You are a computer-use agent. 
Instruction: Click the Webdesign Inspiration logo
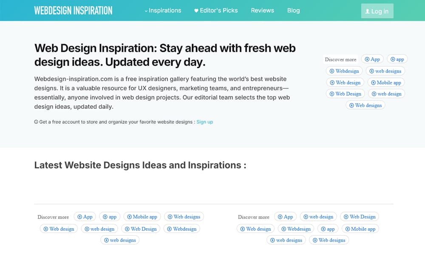pos(73,10)
